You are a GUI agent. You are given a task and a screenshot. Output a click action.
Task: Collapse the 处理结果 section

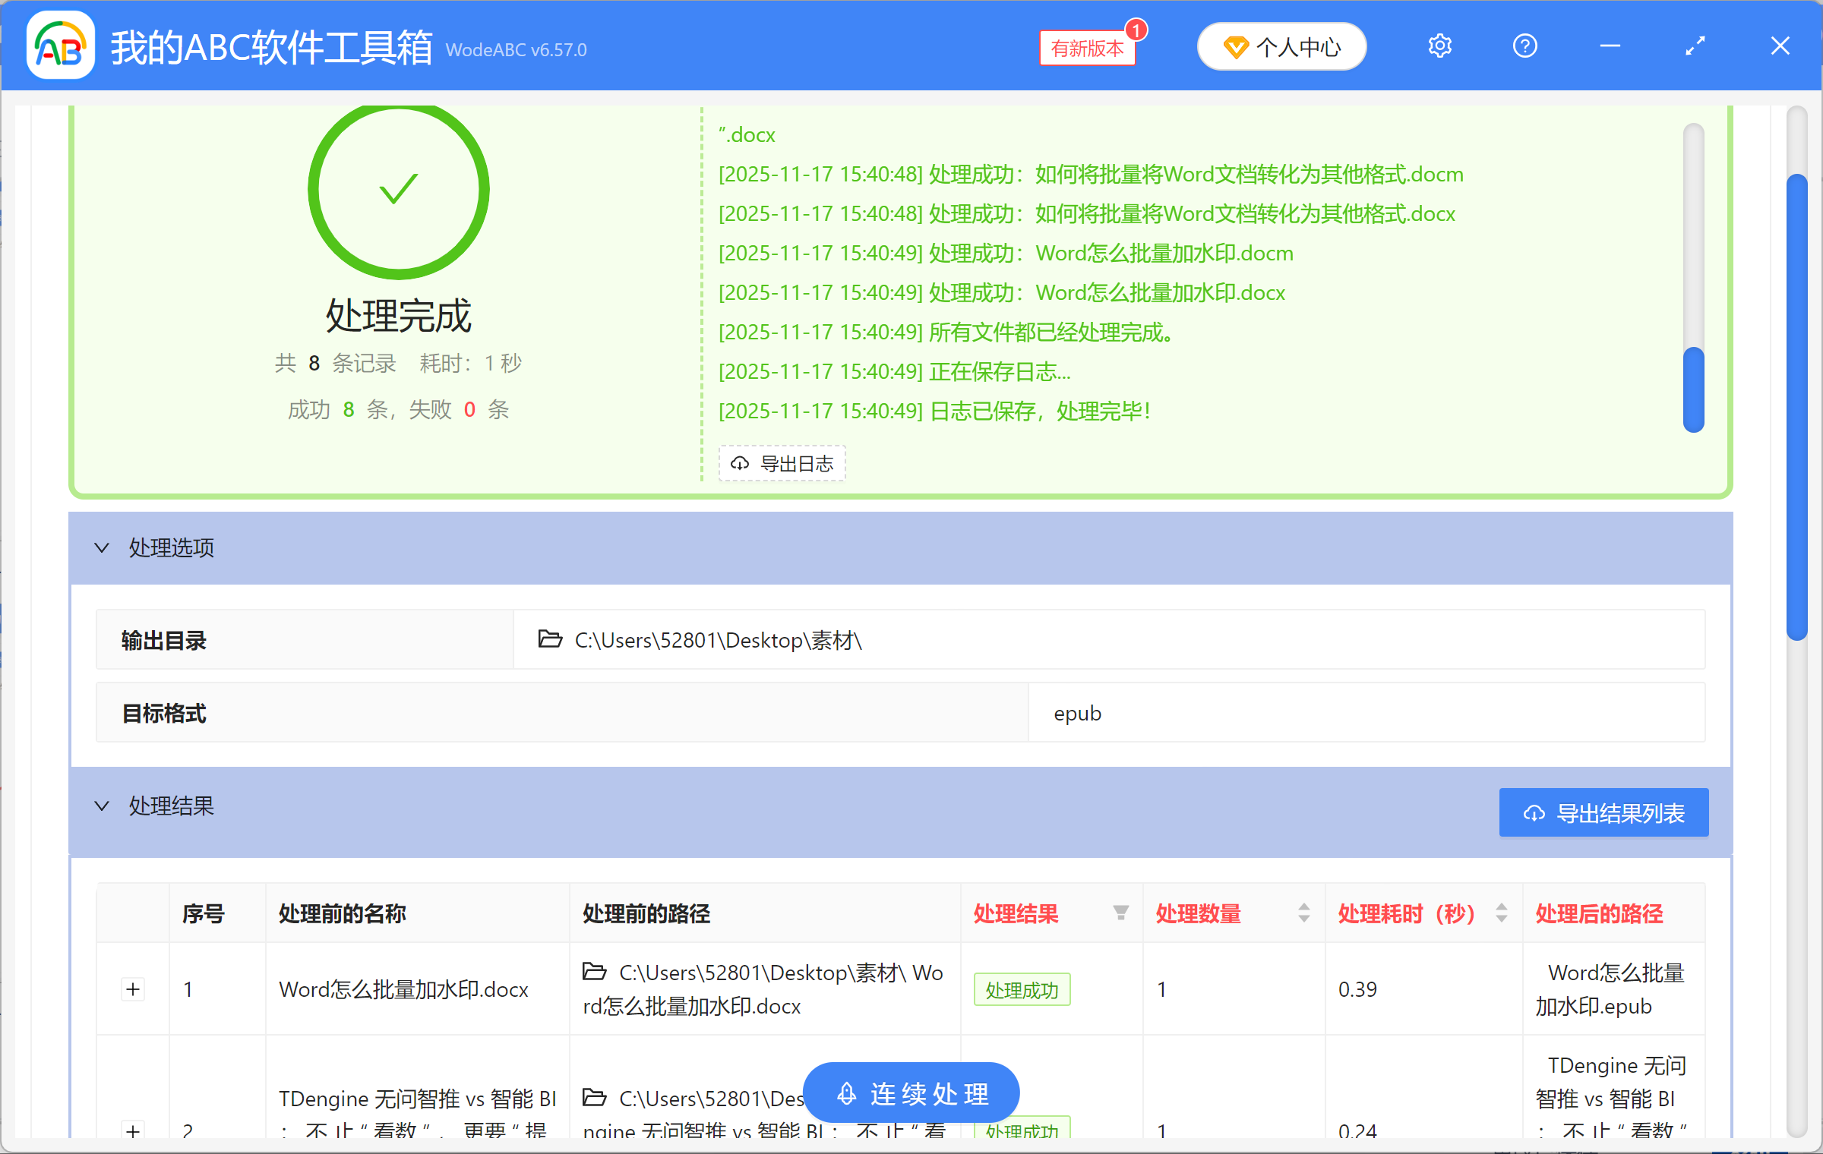pyautogui.click(x=103, y=806)
